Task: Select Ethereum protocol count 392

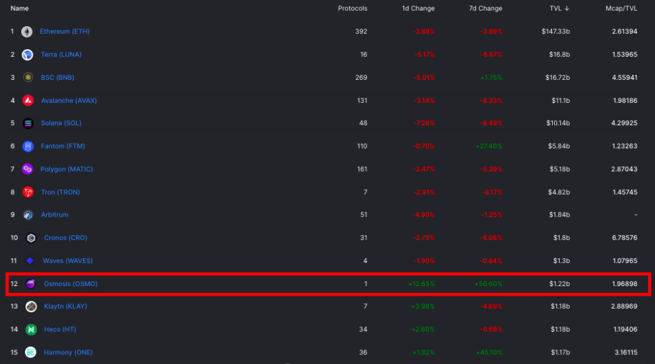Action: click(x=361, y=31)
